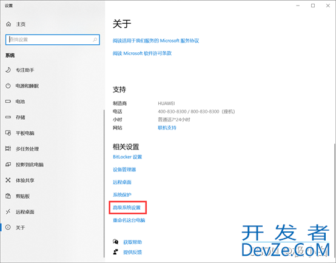Image resolution: width=336 pixels, height=263 pixels.
Task: Select the HUAWEI manufacturer value
Action: click(x=166, y=103)
